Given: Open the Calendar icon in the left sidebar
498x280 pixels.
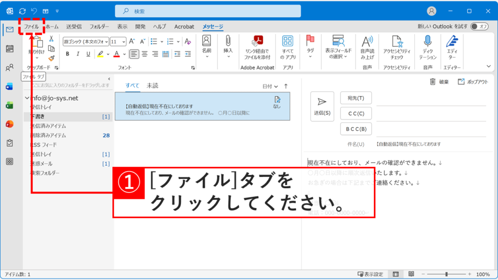Looking at the screenshot, I should [10, 49].
